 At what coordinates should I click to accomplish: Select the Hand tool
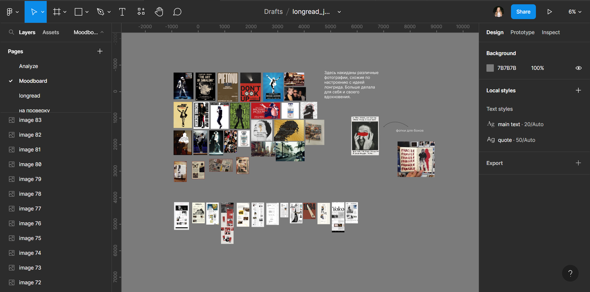click(159, 11)
